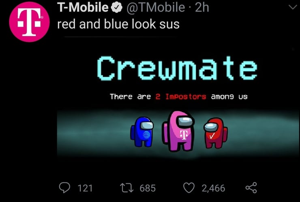Click the retweet arrows icon
This screenshot has width=300, height=202.
click(x=126, y=188)
